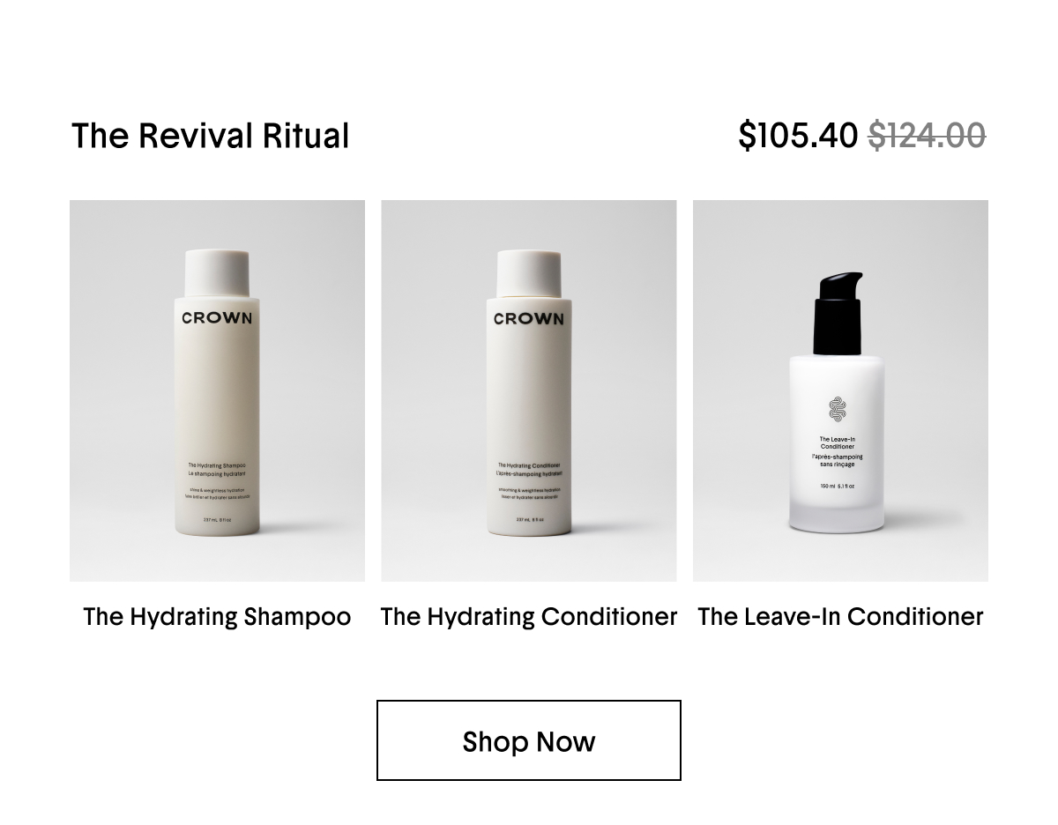The height and width of the screenshot is (825, 1058).
Task: Click the black pump dispenser top
Action: (x=838, y=313)
